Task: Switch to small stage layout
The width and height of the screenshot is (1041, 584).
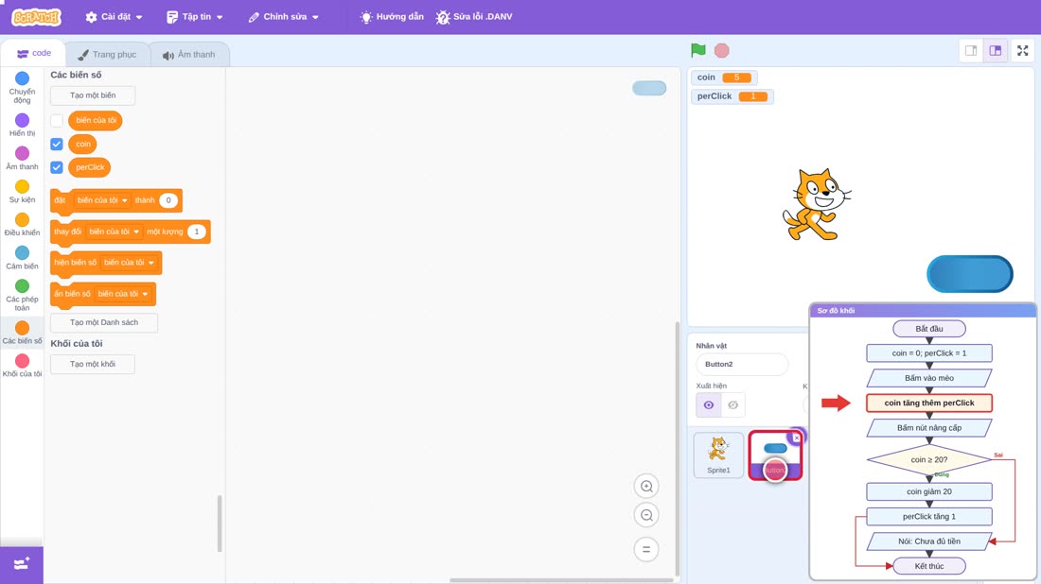Action: pos(971,50)
